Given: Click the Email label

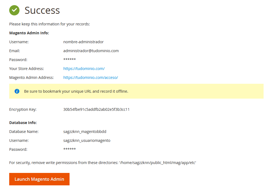Looking at the screenshot, I should [15, 51].
